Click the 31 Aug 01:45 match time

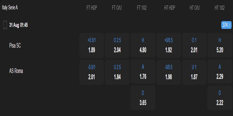click(18, 25)
